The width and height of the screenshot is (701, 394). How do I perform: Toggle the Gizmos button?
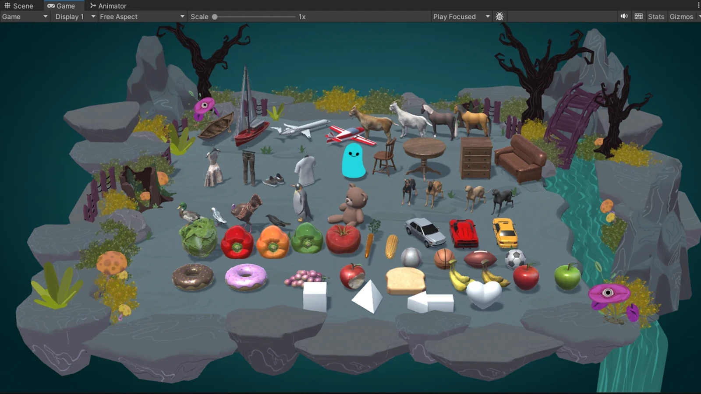[x=681, y=17]
